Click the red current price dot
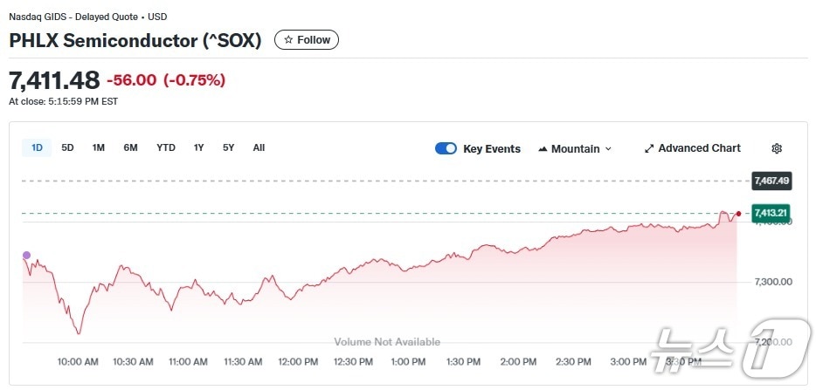The image size is (823, 390). [x=739, y=214]
